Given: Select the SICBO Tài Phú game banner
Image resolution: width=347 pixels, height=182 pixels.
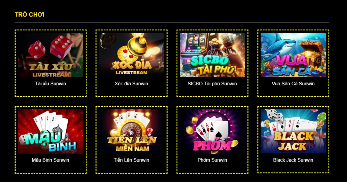Looking at the screenshot, I should 212,55.
